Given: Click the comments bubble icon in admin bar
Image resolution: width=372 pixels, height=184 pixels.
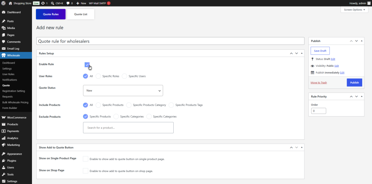Looking at the screenshot, I should click(x=68, y=3).
